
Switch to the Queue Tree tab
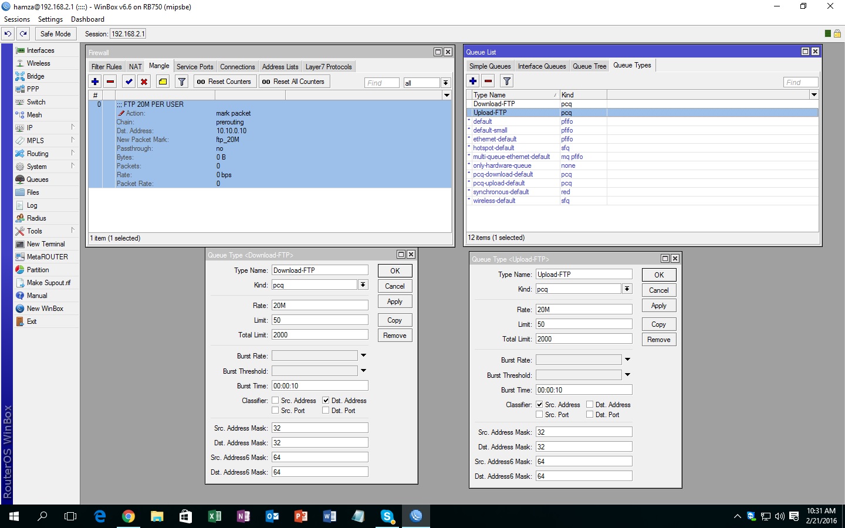pyautogui.click(x=589, y=66)
